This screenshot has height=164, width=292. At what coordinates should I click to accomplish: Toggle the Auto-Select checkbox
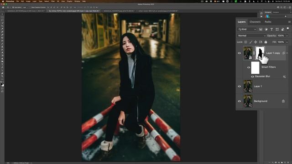[x=13, y=7]
